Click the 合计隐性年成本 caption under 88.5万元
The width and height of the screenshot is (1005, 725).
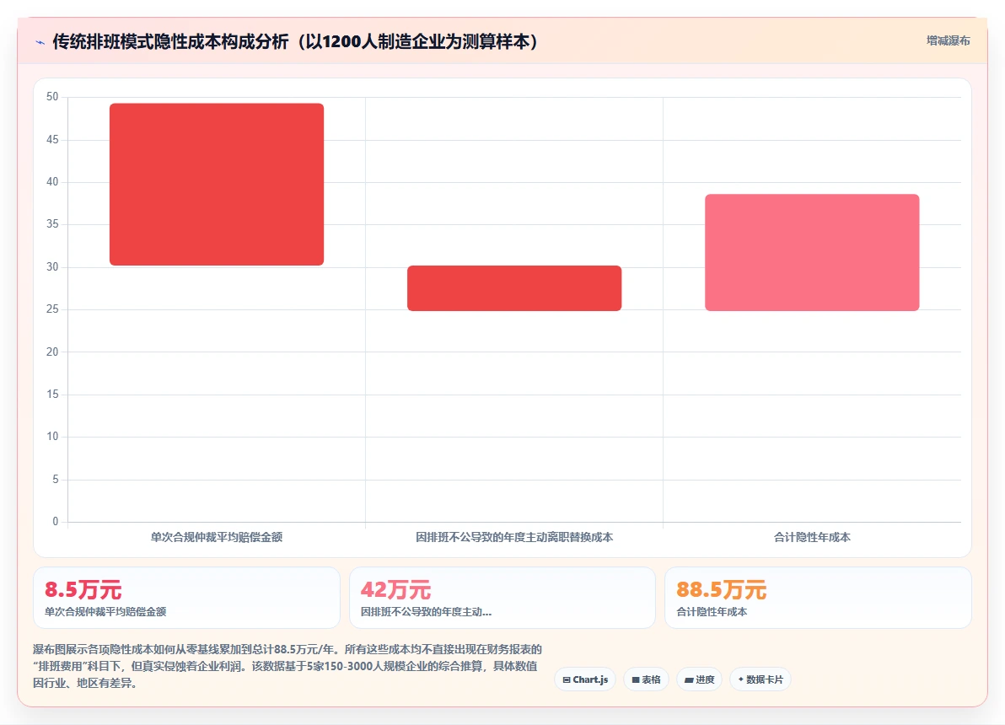pyautogui.click(x=712, y=611)
